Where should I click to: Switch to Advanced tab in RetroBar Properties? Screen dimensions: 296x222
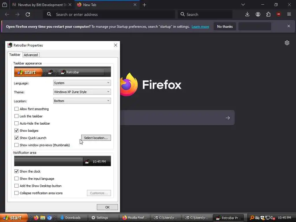[31, 55]
